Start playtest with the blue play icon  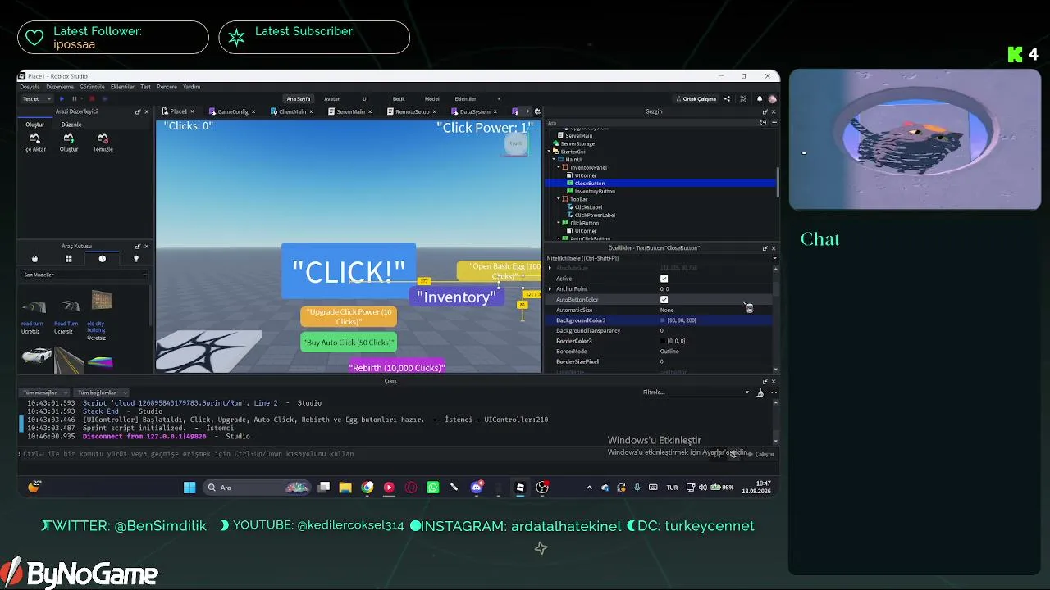[x=62, y=98]
